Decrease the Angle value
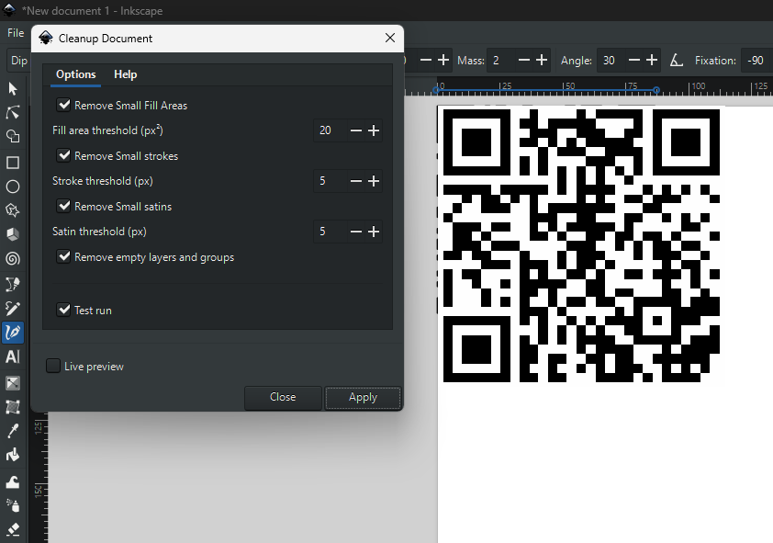Image resolution: width=773 pixels, height=543 pixels. (634, 60)
